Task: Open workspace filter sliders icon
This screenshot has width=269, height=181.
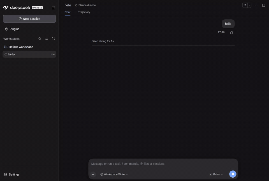Action: [47, 39]
